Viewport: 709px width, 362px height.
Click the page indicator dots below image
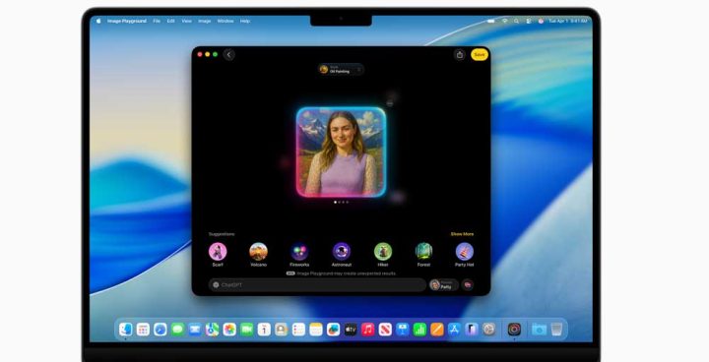[x=341, y=202]
